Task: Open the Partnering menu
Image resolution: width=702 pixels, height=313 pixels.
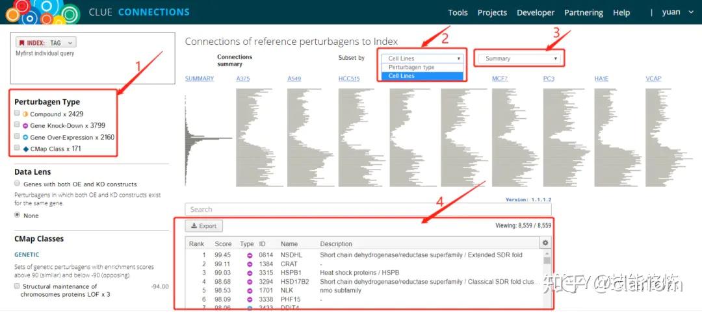Action: pyautogui.click(x=583, y=12)
